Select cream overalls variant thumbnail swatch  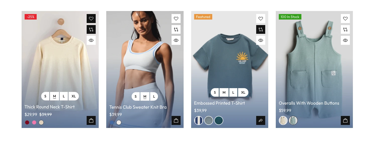click(283, 120)
